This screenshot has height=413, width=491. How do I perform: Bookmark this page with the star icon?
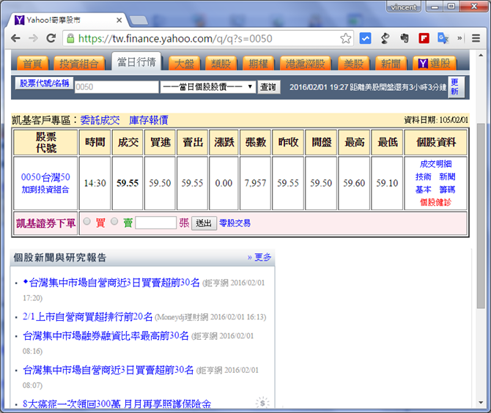pyautogui.click(x=346, y=39)
